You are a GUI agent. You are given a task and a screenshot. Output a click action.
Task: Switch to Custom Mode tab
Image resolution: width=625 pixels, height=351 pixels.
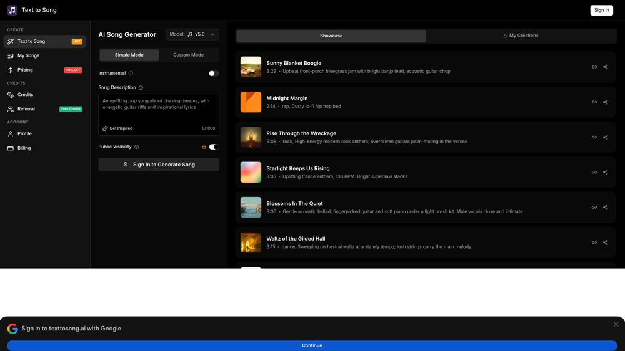tap(188, 55)
